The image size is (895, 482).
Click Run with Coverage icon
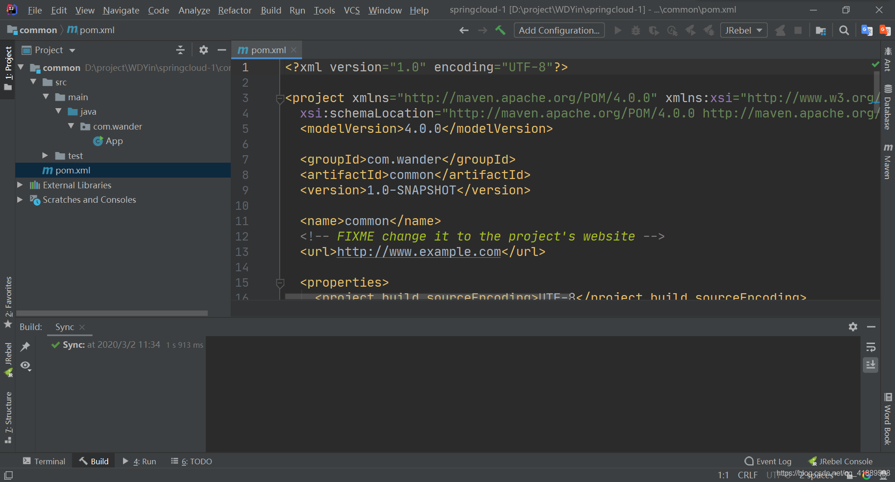pos(654,30)
